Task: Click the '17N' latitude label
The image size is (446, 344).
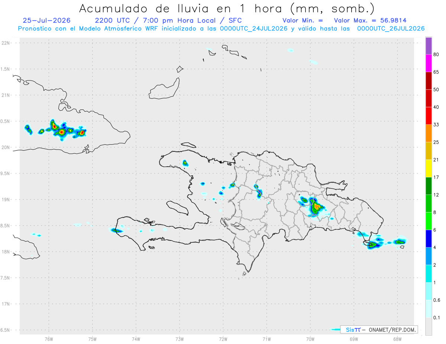Action: coord(6,304)
